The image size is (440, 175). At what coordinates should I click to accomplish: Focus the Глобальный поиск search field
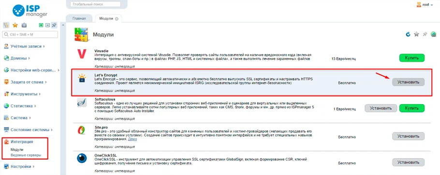tap(95, 4)
